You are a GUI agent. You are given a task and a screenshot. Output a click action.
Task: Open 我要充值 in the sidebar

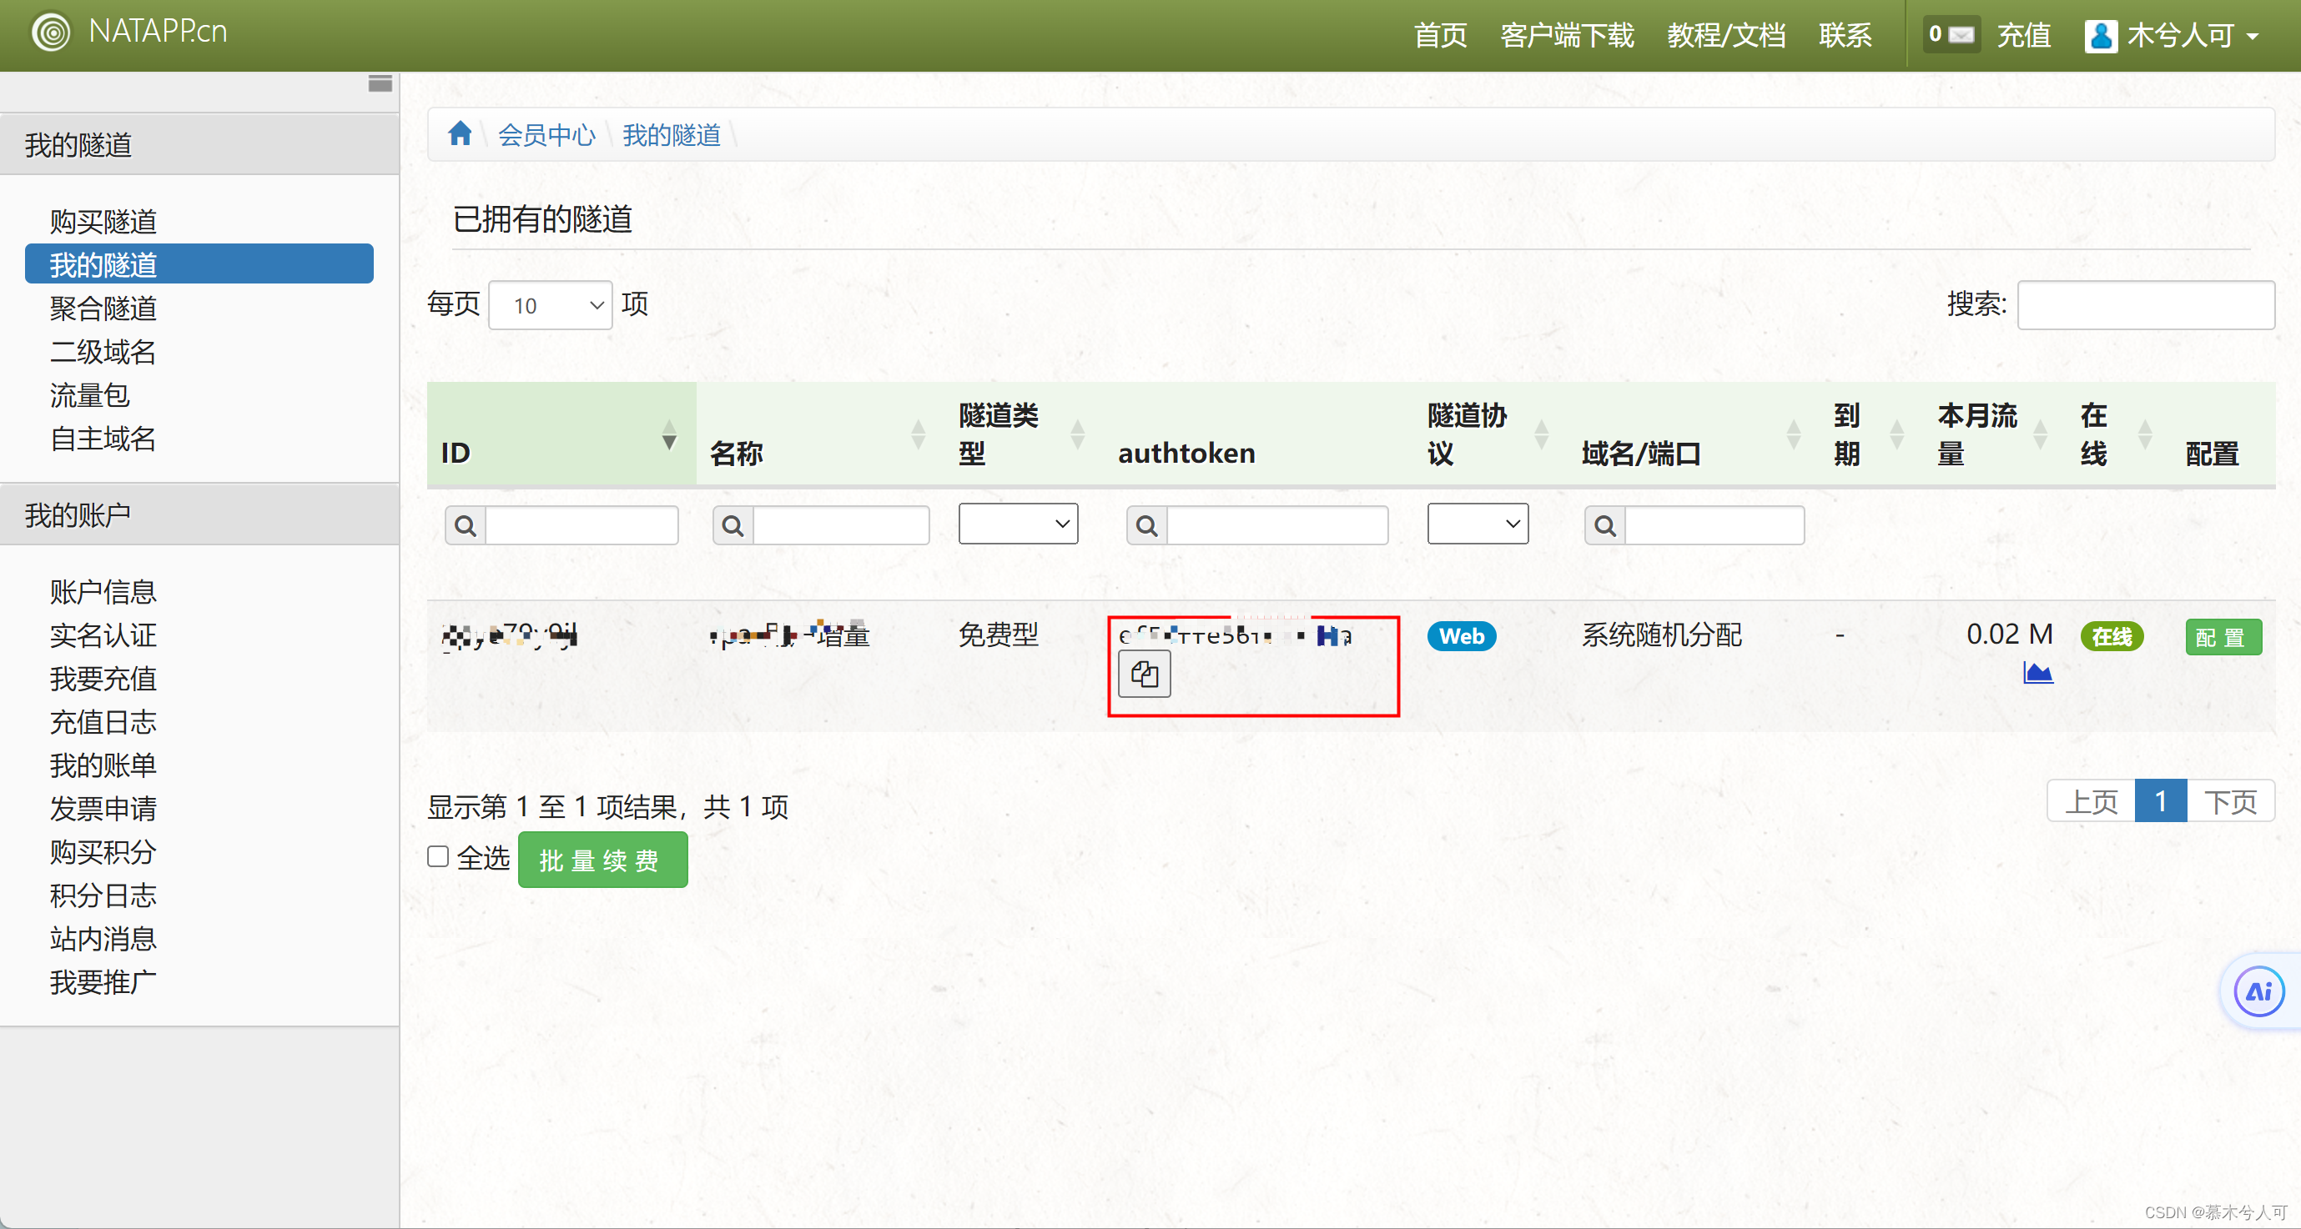(x=103, y=679)
